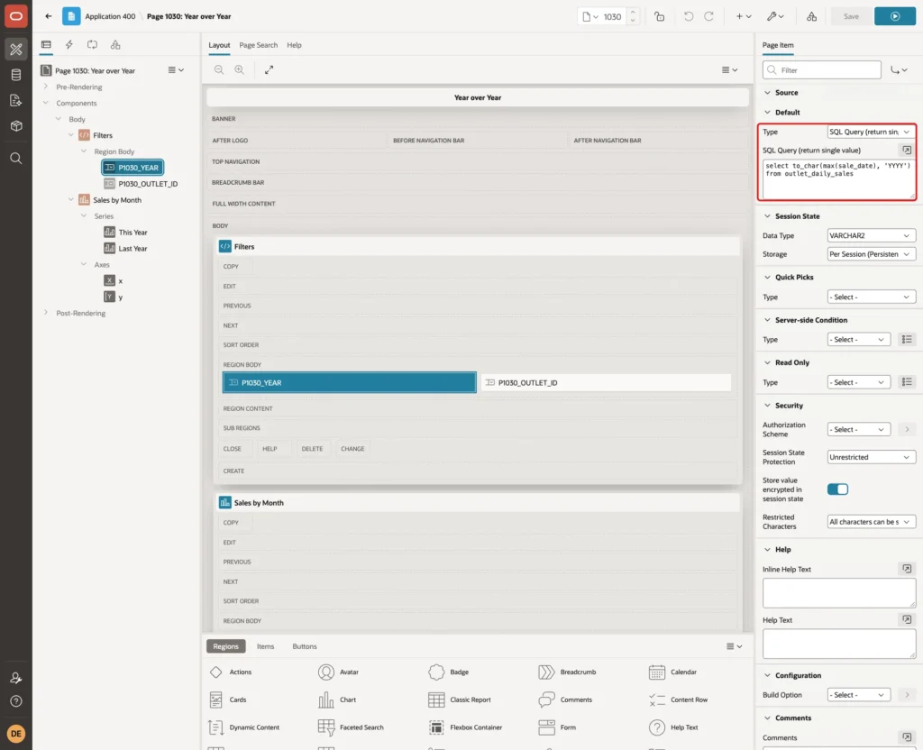
Task: Zoom in on the layout view
Action: click(240, 69)
